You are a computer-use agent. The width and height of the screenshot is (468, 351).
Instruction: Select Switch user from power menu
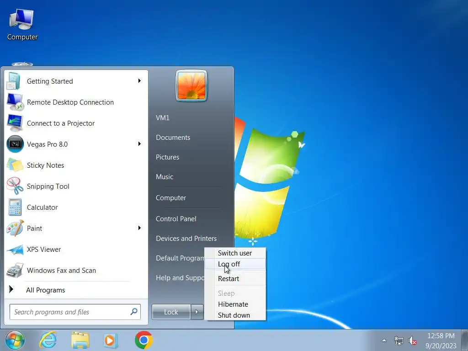[235, 253]
